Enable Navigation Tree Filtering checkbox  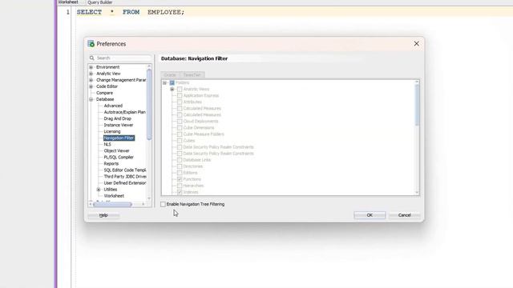click(163, 204)
